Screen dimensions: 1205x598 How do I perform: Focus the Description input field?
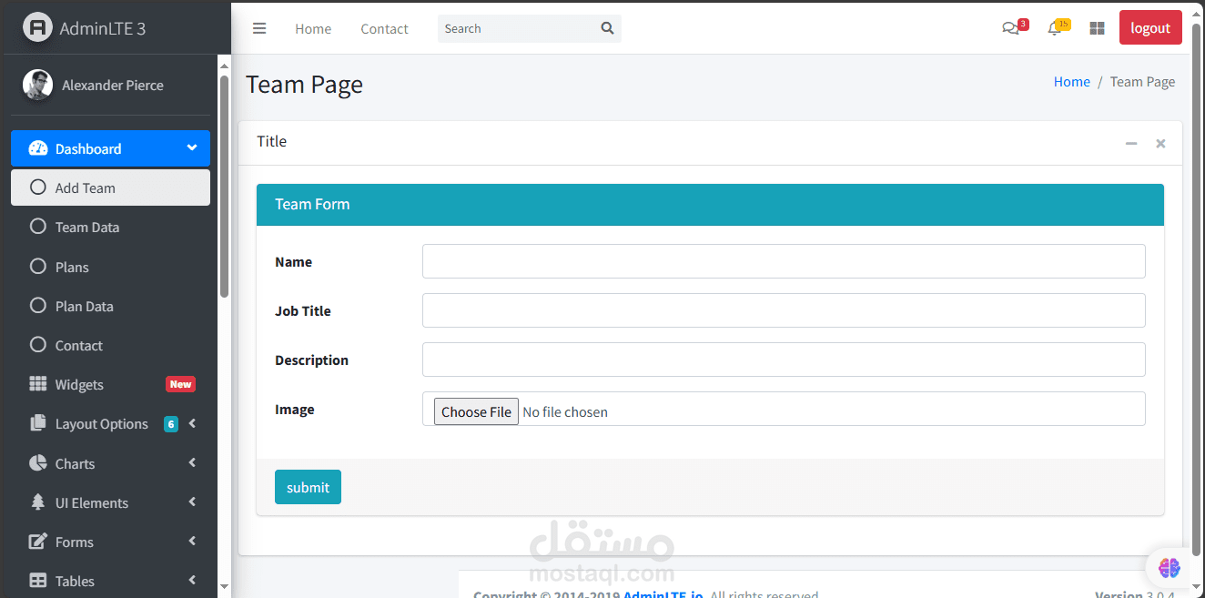[784, 360]
